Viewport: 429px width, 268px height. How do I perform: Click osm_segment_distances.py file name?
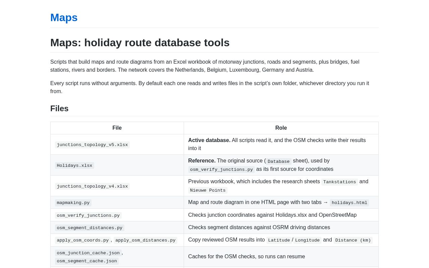pos(89,228)
